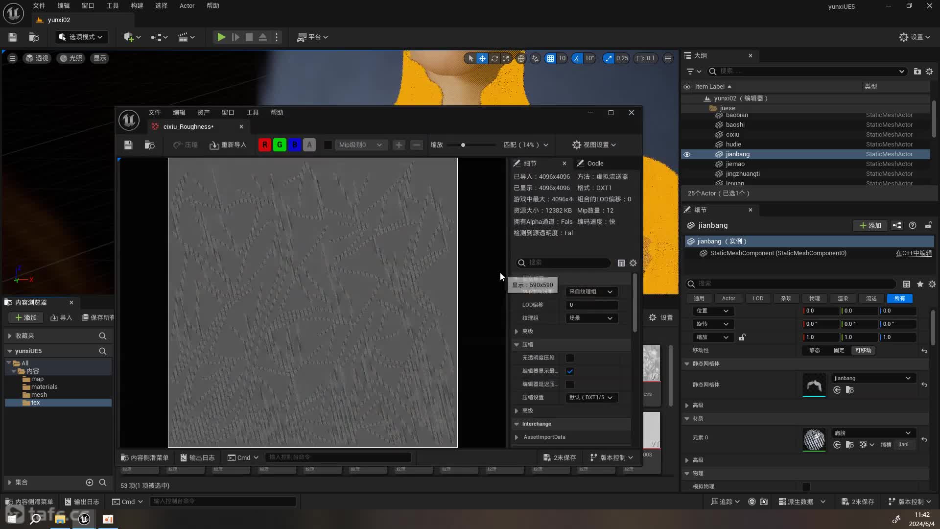
Task: Click the browse content icon in main toolbar
Action: (34, 37)
